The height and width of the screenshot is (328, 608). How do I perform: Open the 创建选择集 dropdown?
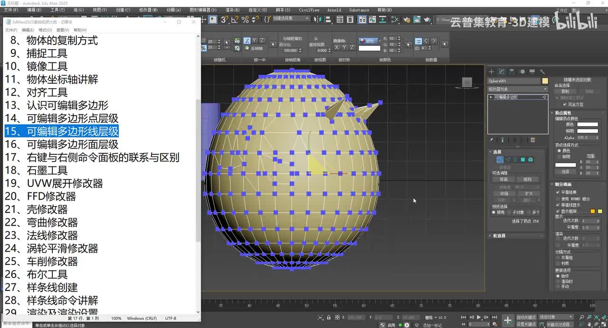291,18
